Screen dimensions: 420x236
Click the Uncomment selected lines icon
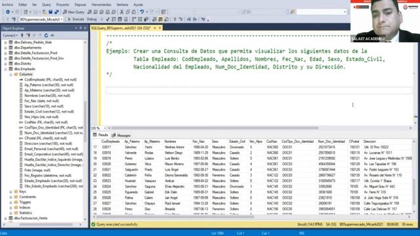[181, 19]
